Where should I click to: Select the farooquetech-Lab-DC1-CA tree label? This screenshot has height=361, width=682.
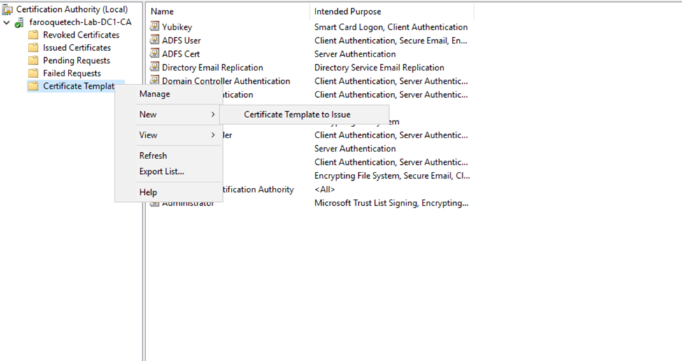[80, 22]
